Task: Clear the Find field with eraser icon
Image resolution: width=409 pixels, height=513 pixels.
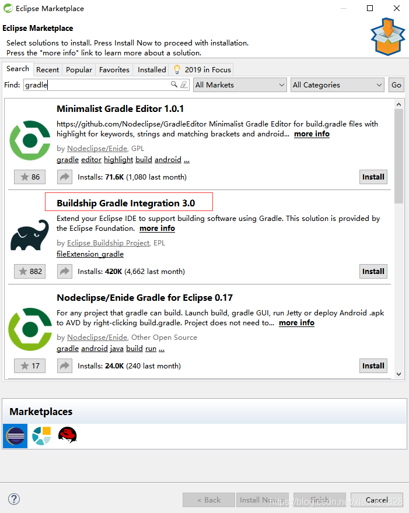Action: pos(184,85)
